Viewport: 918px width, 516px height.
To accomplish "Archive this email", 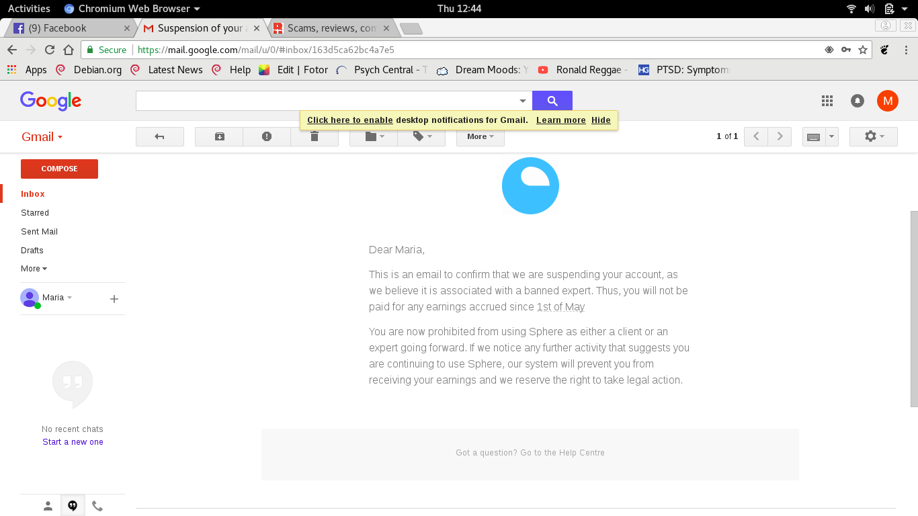I will 219,136.
